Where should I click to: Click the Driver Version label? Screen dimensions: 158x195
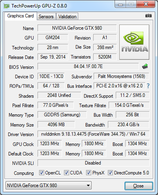tap(21, 134)
